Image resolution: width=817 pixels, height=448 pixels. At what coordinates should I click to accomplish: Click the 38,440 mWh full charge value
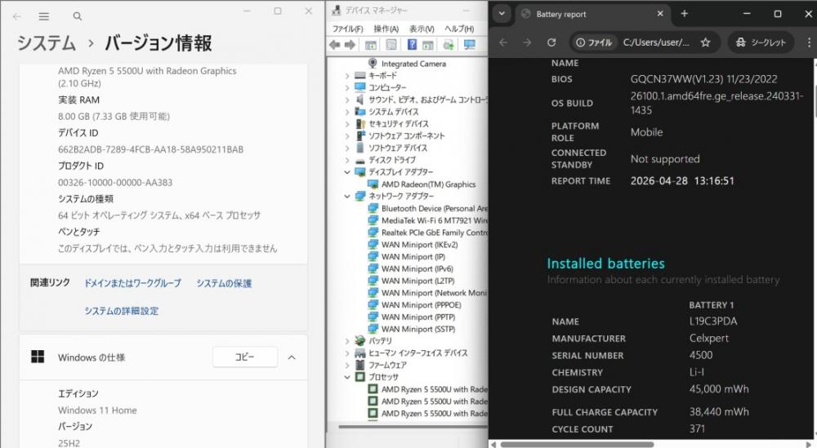(x=718, y=411)
